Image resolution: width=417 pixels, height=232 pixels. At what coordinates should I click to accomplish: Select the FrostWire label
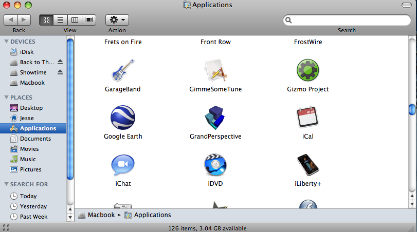coord(308,42)
